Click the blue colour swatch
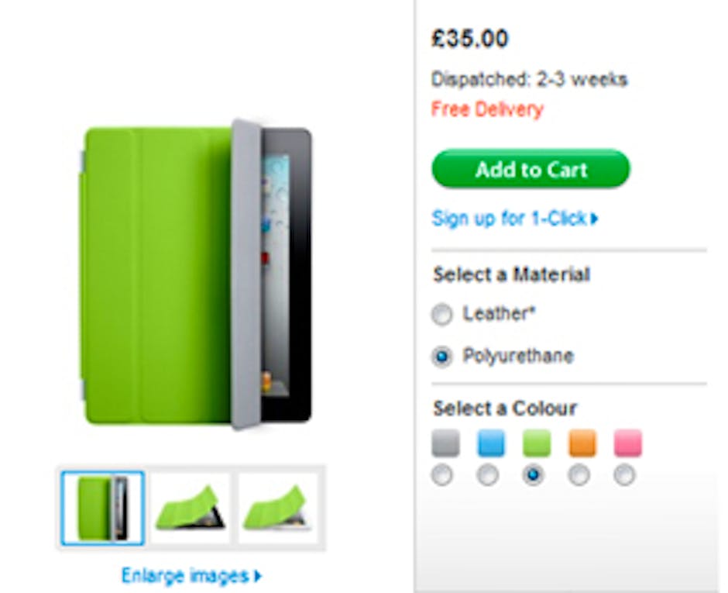 [491, 443]
